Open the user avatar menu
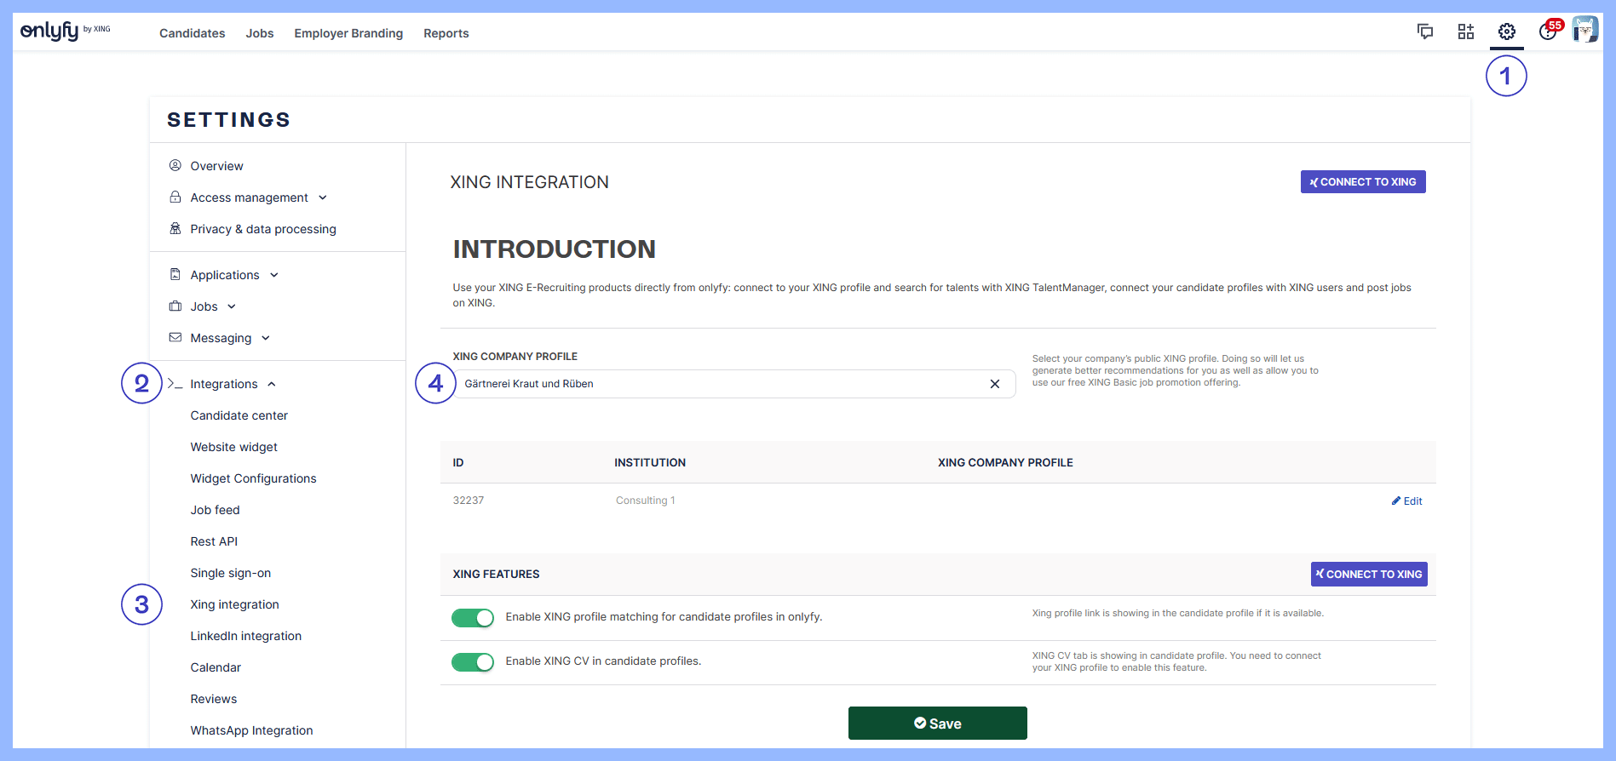1616x761 pixels. point(1585,30)
